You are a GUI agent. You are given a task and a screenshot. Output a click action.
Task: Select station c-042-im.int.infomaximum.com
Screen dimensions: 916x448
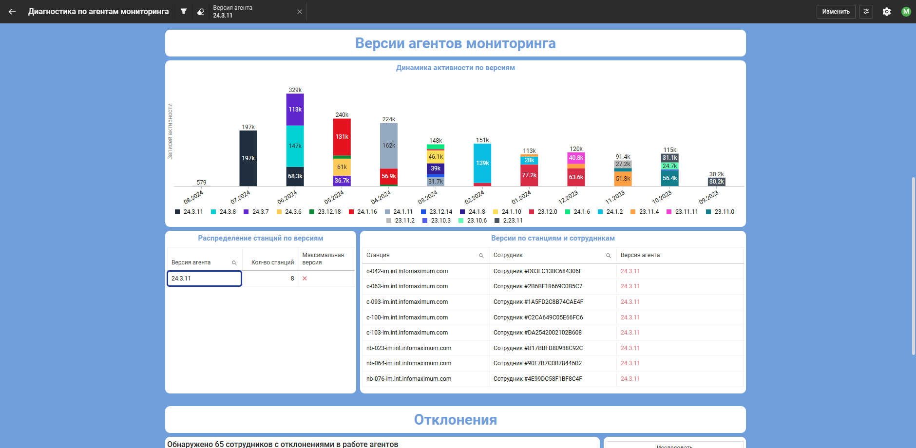407,271
